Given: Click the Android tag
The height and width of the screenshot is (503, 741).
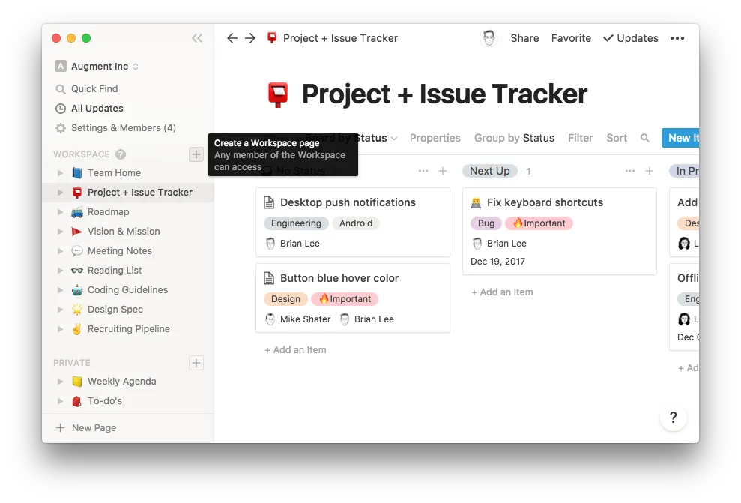Looking at the screenshot, I should (356, 223).
